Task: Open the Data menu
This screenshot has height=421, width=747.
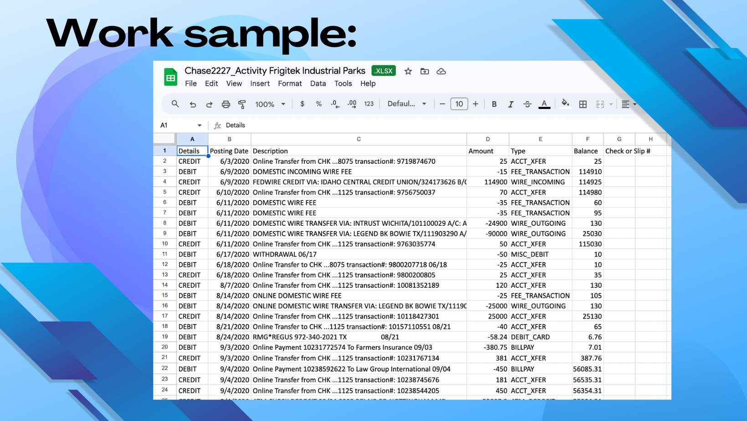Action: point(318,83)
